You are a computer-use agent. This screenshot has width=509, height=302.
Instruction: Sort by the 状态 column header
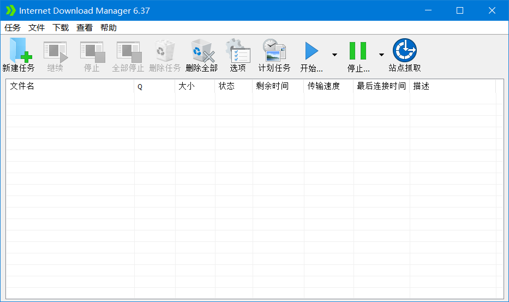[233, 86]
